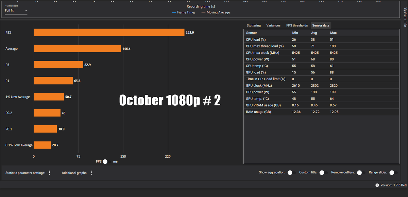Click the P0.2 bar in the chart

click(x=47, y=113)
